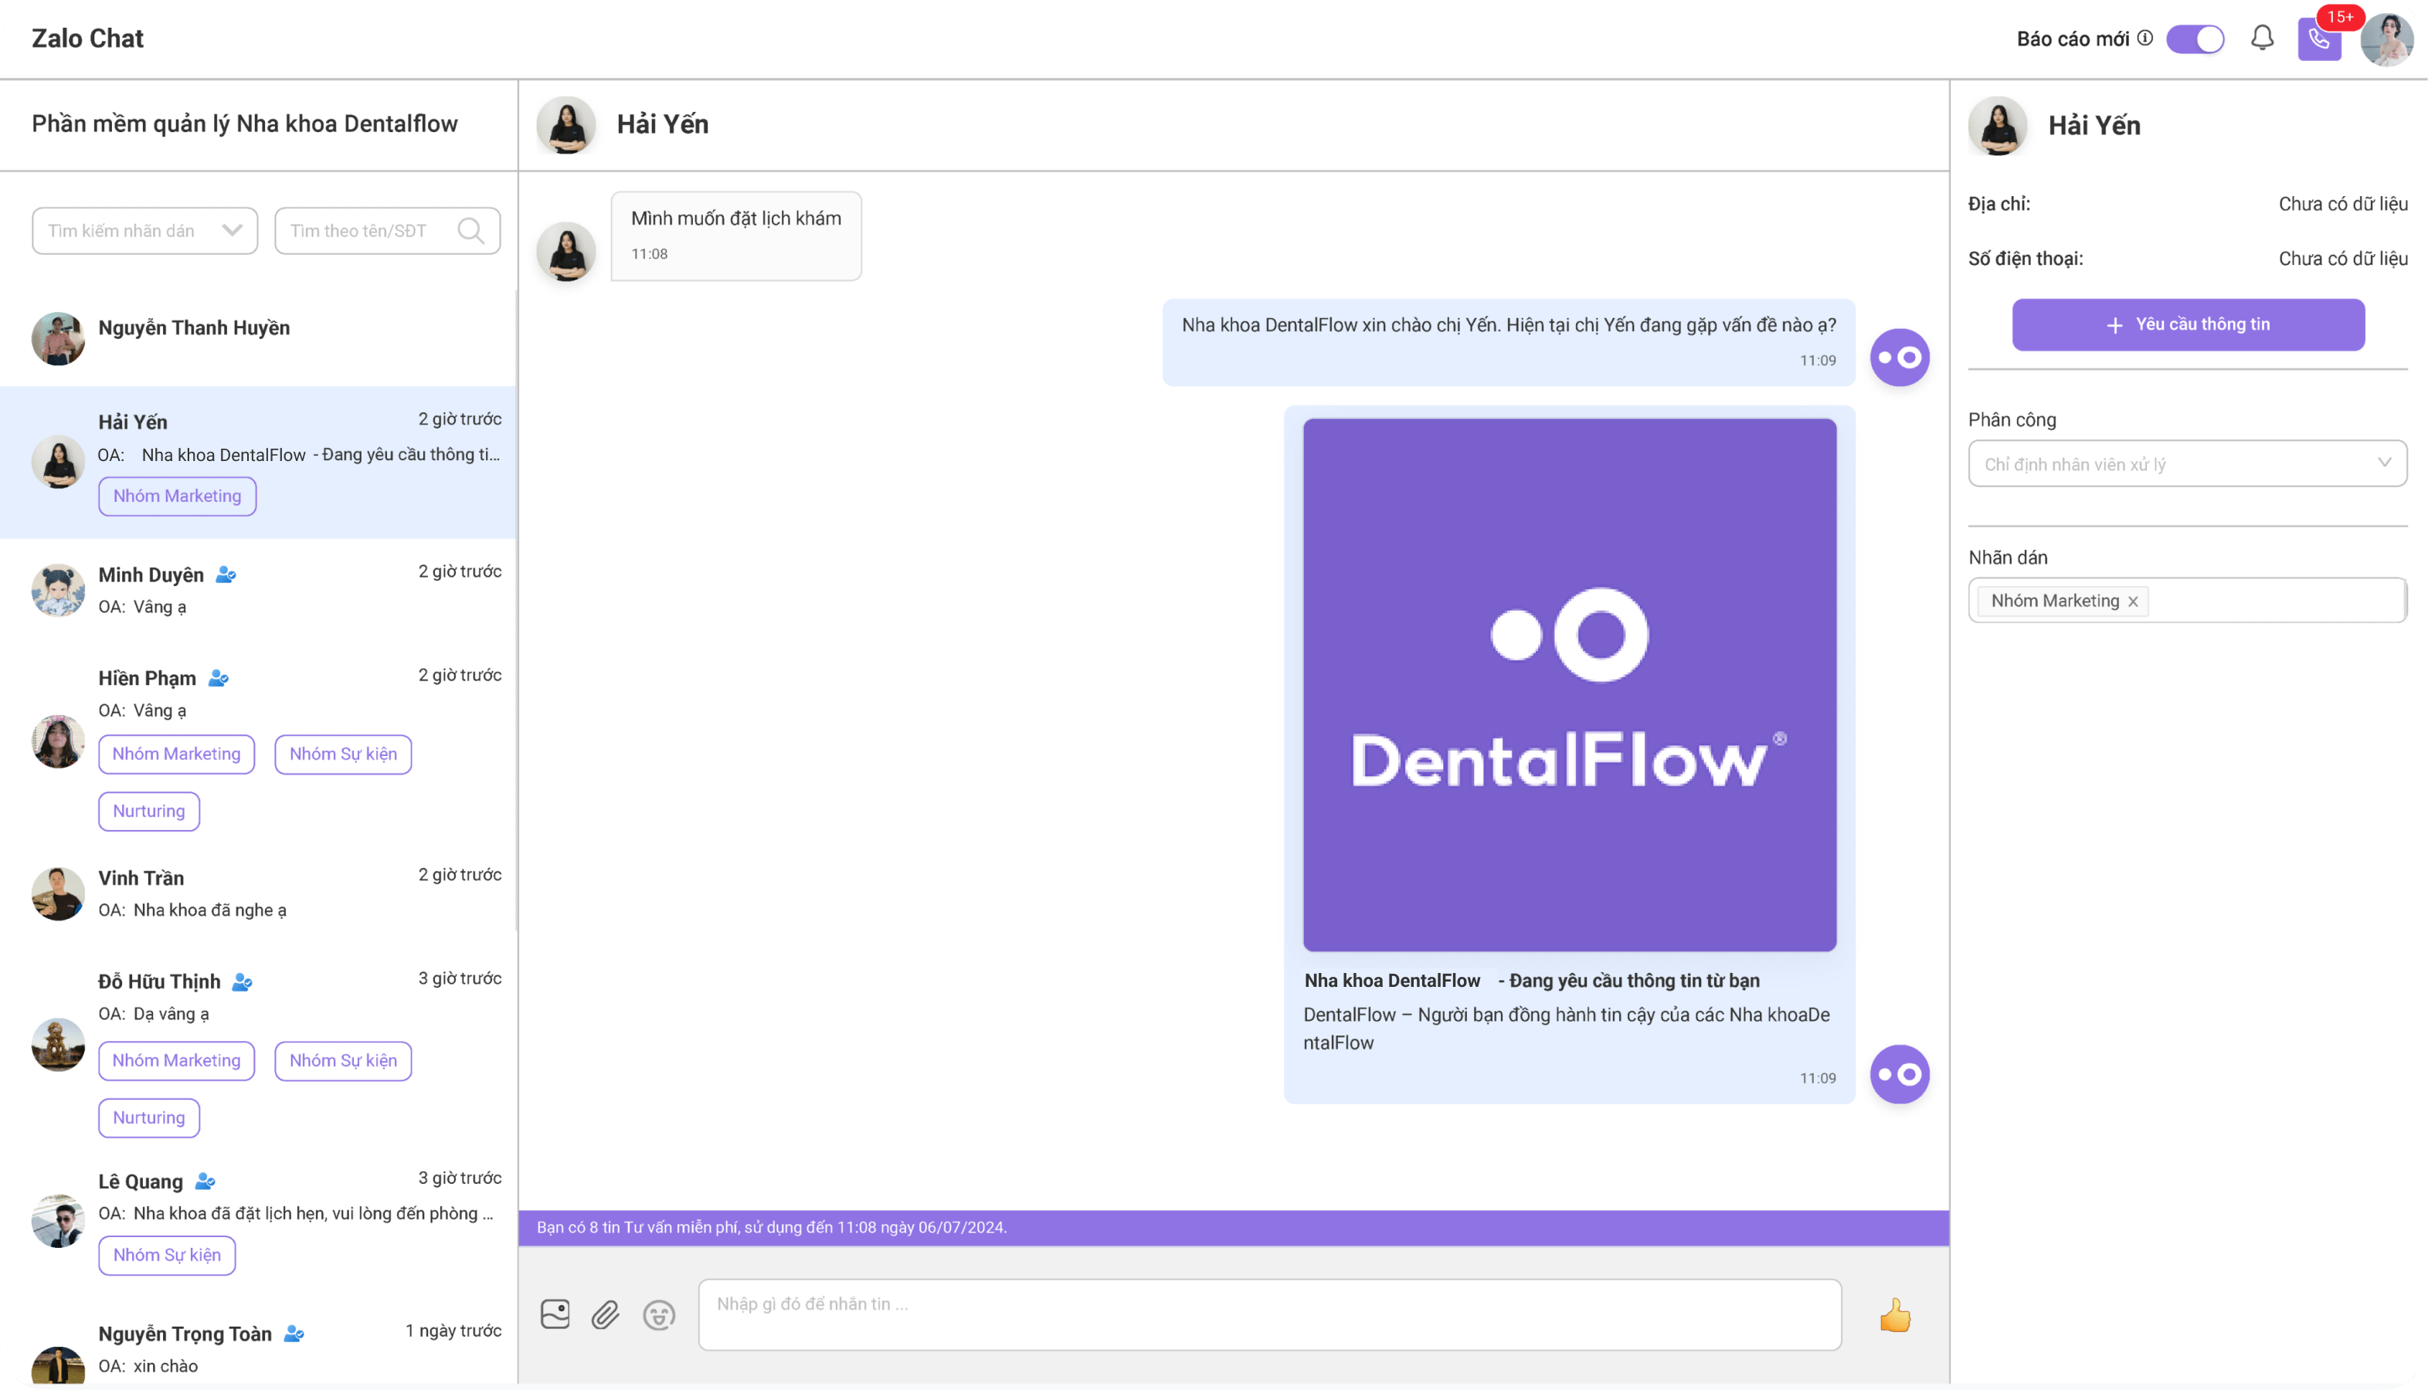Click Hải Yến avatar beside incoming message
The image size is (2428, 1390).
coord(566,252)
